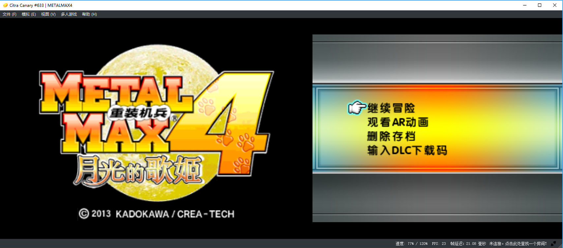This screenshot has width=563, height=248.
Task: Choose 输入DLC下载码 option
Action: coord(407,150)
